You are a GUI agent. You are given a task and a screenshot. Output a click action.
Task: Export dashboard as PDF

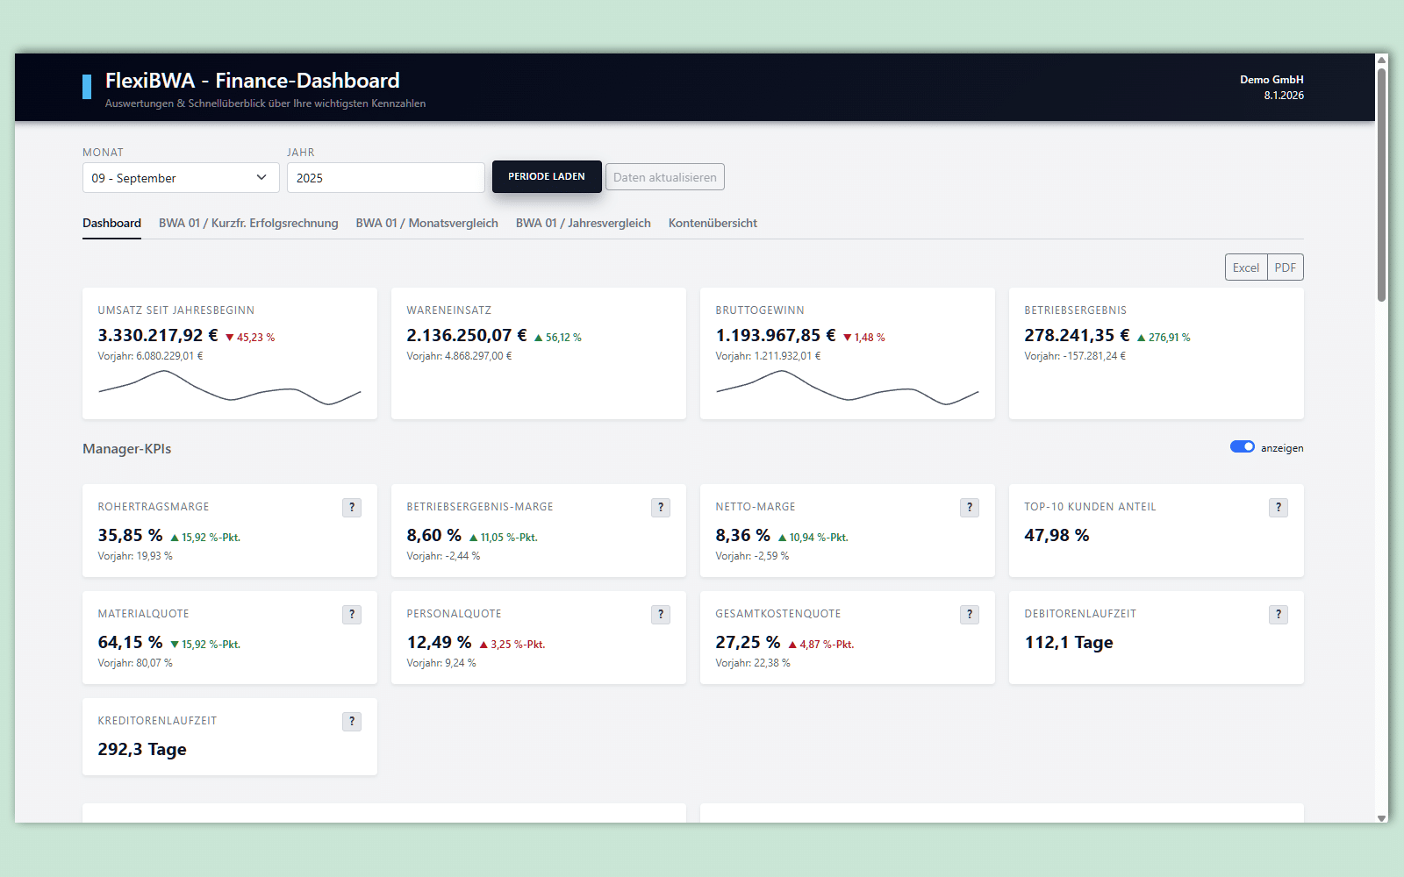pos(1286,267)
